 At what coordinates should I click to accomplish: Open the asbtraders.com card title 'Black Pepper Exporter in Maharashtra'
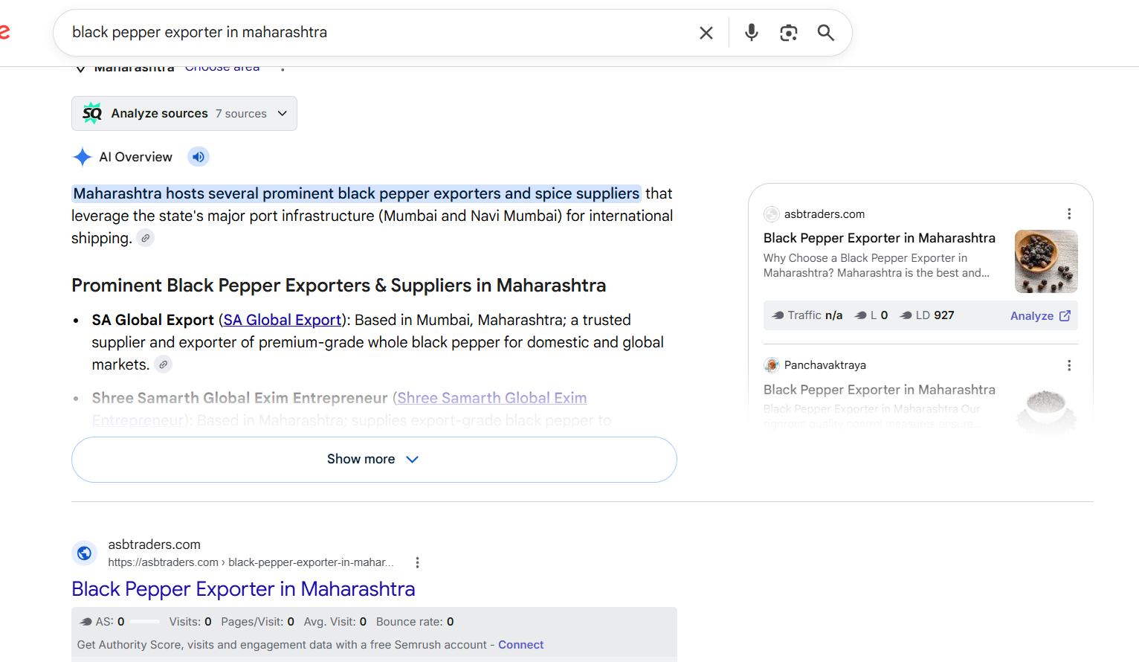tap(880, 238)
